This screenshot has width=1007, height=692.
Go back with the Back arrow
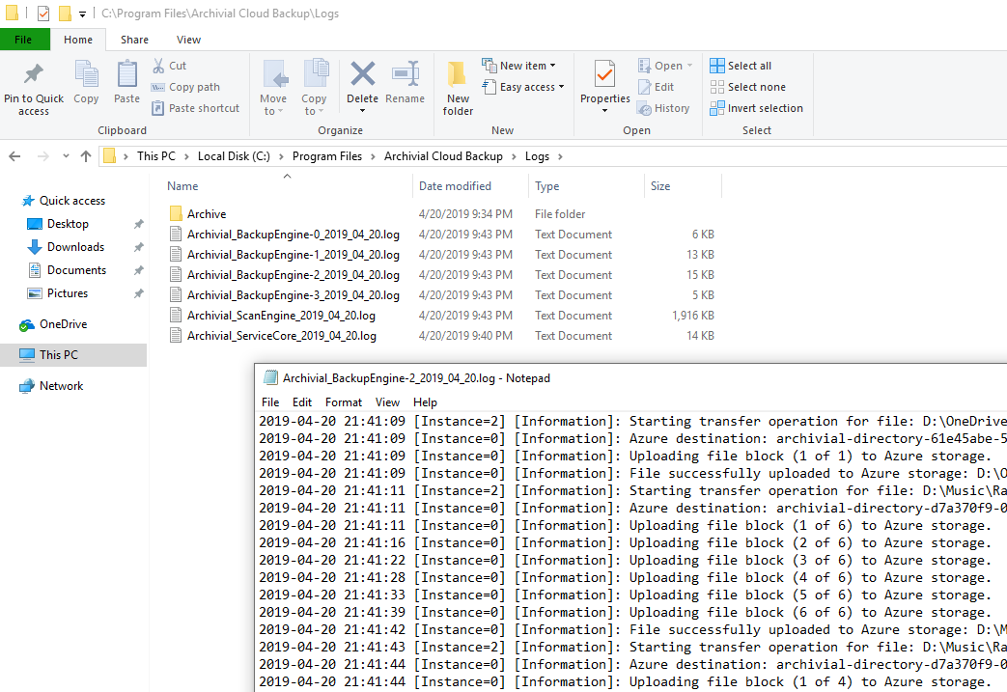(x=14, y=156)
